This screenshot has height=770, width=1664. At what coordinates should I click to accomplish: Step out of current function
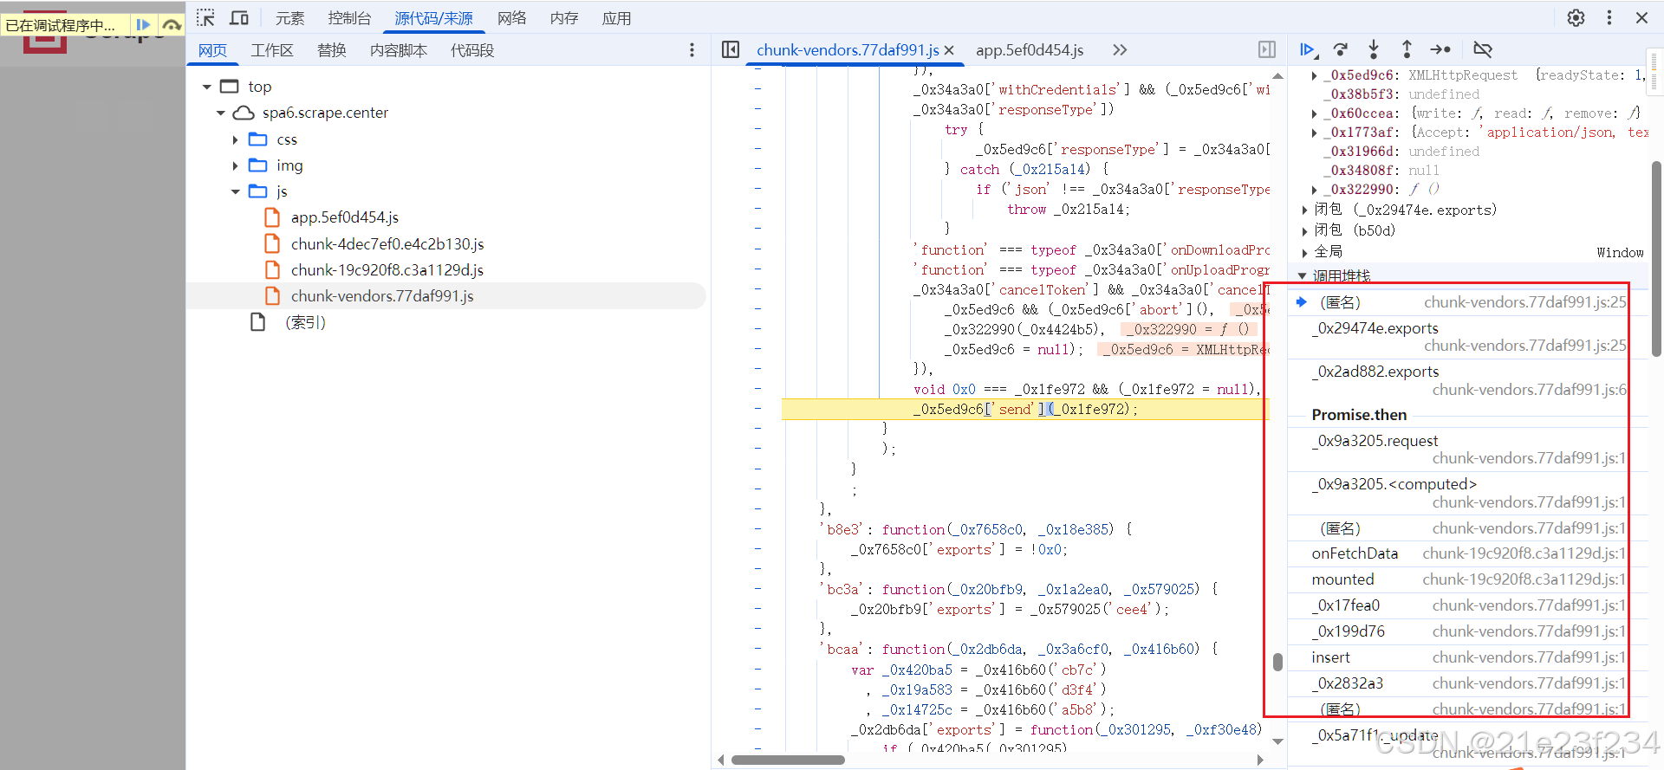click(1407, 50)
